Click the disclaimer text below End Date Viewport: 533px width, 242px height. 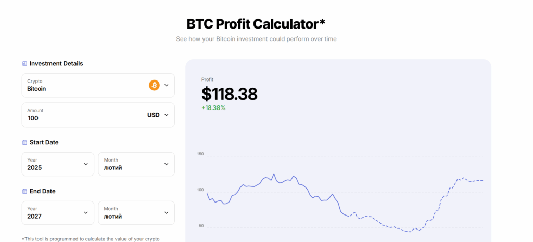pyautogui.click(x=91, y=239)
